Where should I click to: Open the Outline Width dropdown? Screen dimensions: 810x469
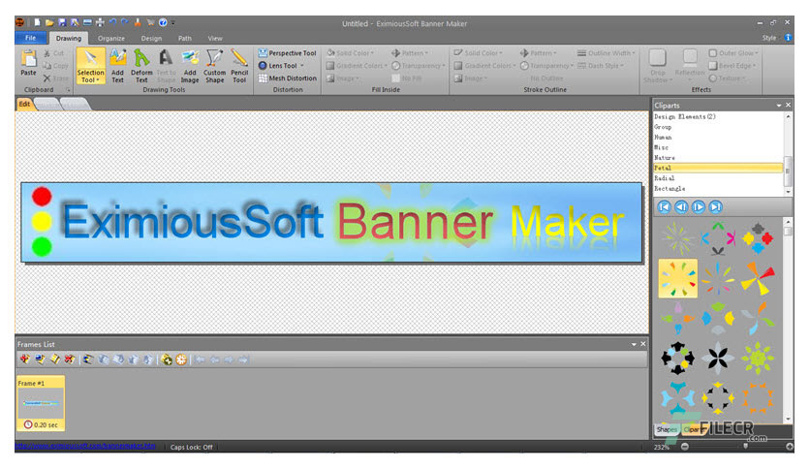[x=606, y=52]
